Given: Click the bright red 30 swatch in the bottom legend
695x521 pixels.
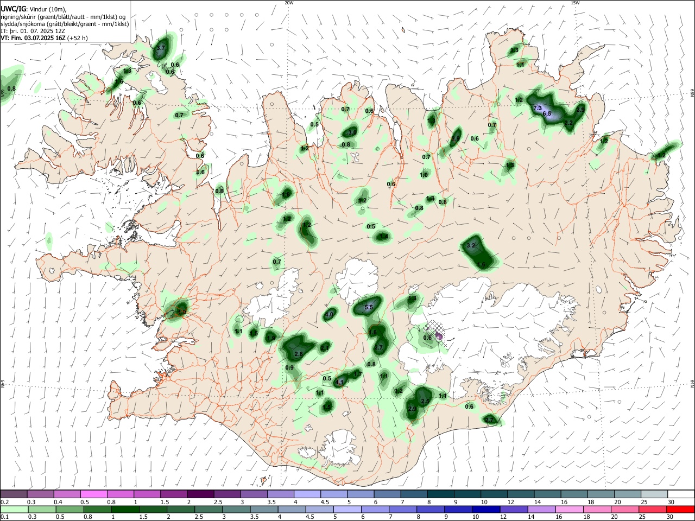Looking at the screenshot, I should click(680, 509).
